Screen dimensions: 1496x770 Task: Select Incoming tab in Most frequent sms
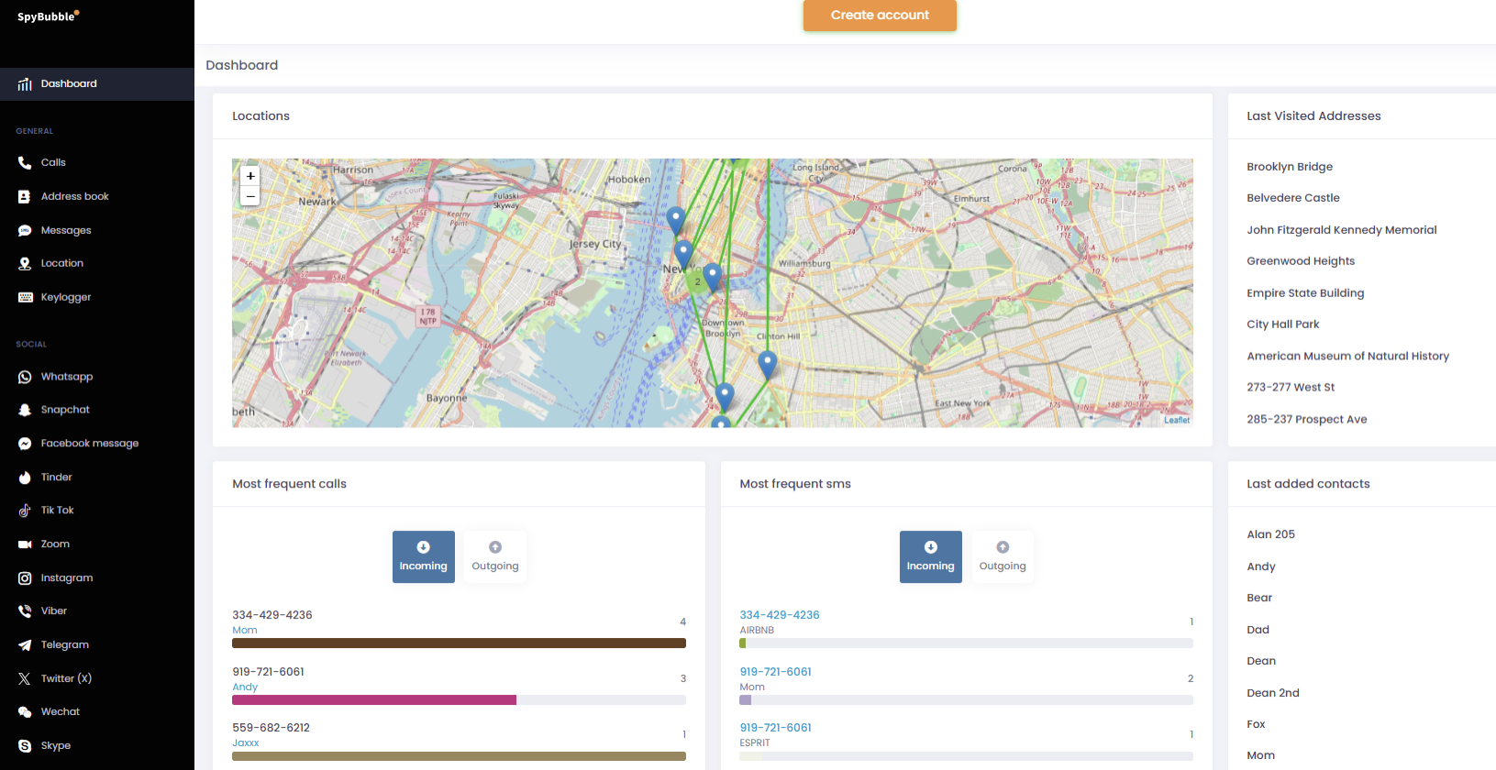(931, 556)
